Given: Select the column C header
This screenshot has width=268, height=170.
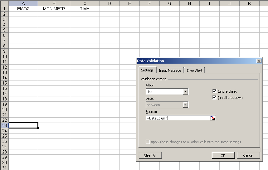Looking at the screenshot, I should point(85,3).
